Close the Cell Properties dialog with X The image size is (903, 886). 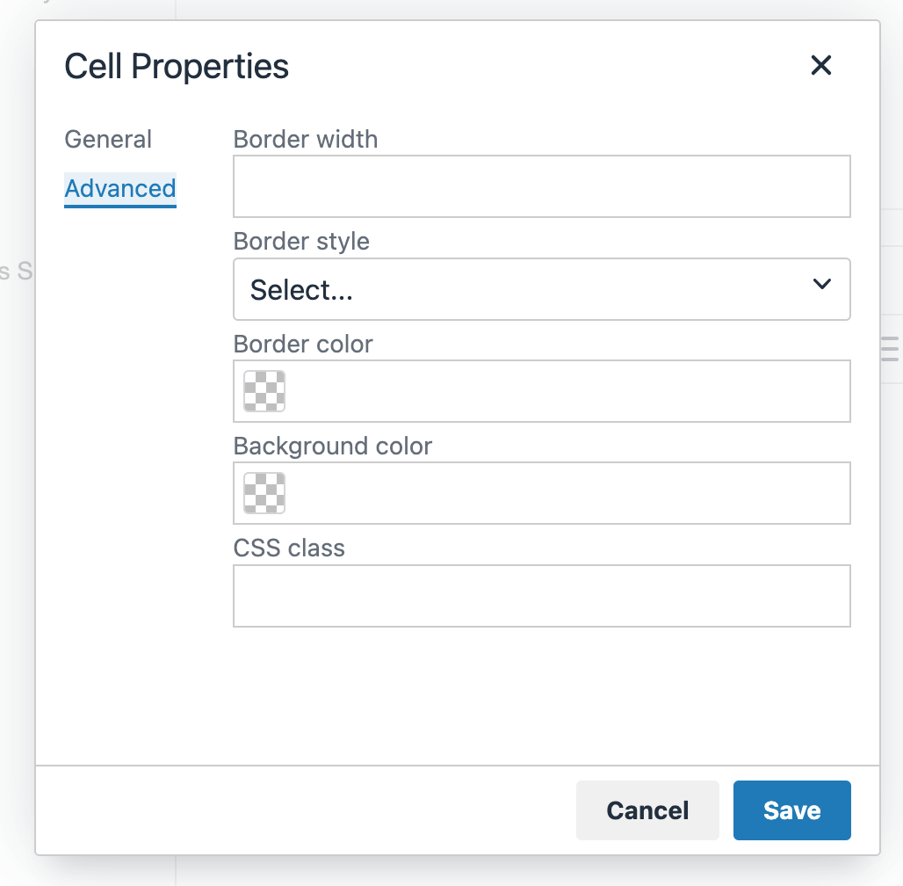tap(820, 65)
